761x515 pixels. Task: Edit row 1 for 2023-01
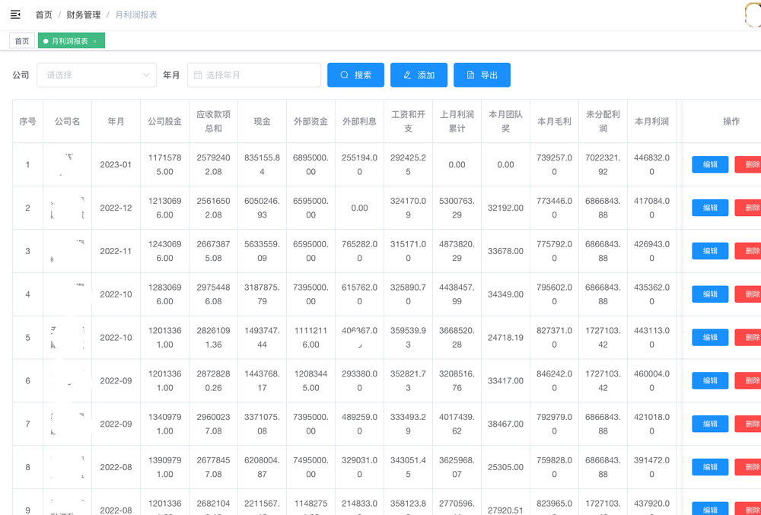pyautogui.click(x=709, y=164)
